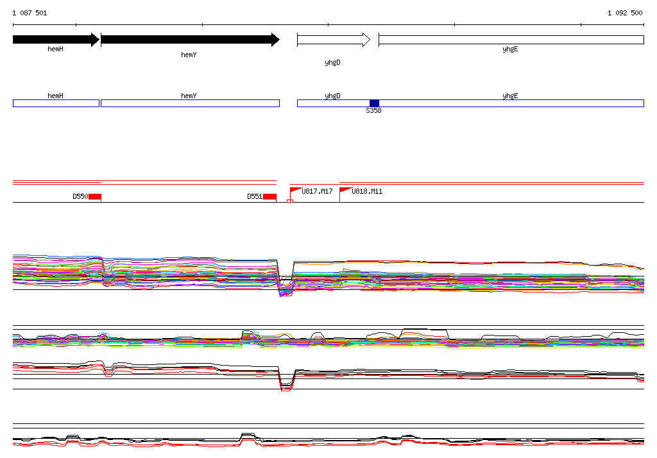
Task: Click the U818.M11 red flag marker
Action: click(345, 191)
